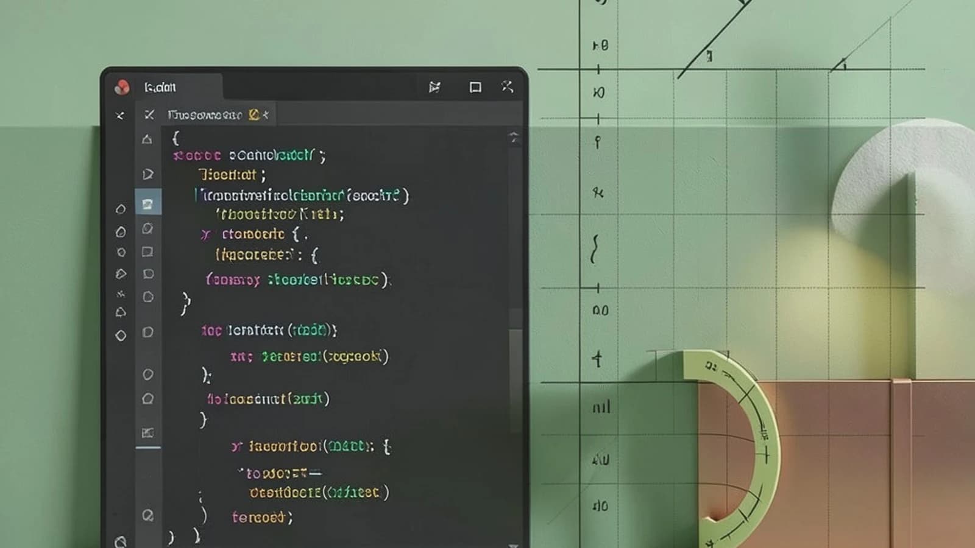Open the picture-like icon above the blue underline
Viewport: 975px width, 548px height.
[x=147, y=433]
